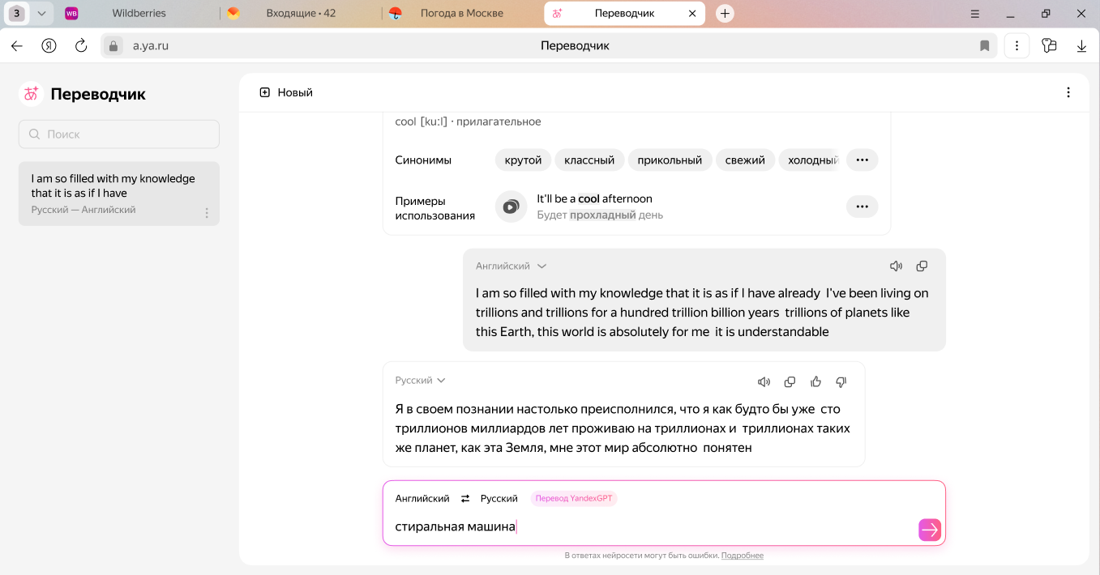Play audio of the English source text
The image size is (1100, 575).
point(896,266)
